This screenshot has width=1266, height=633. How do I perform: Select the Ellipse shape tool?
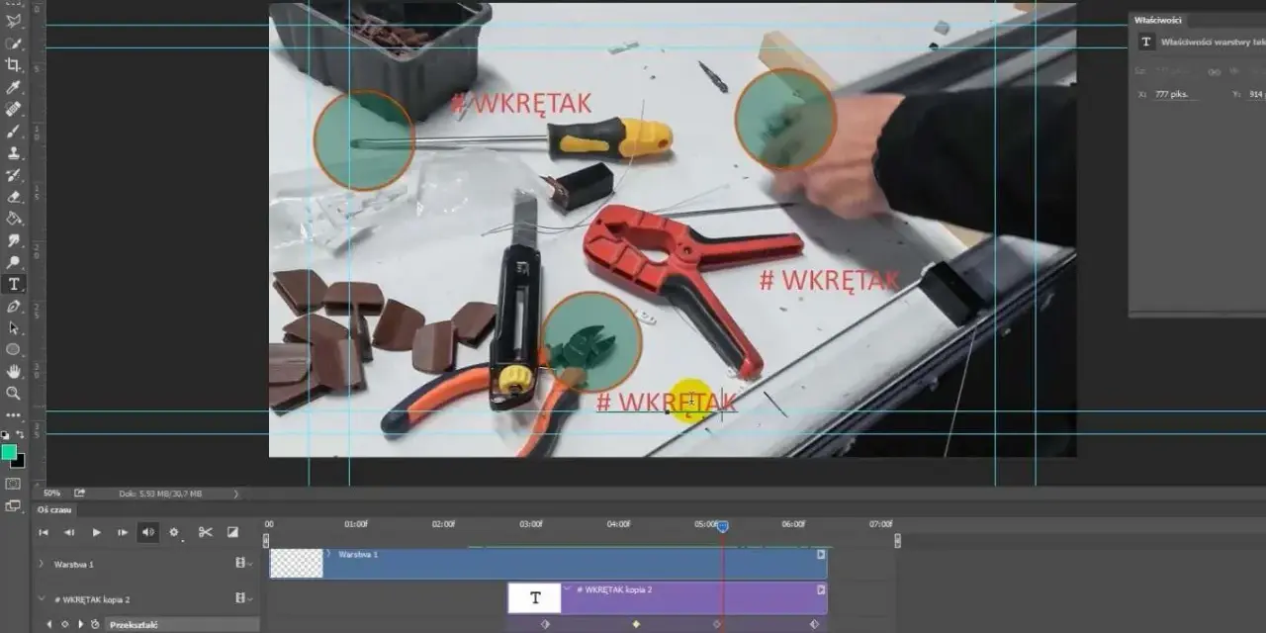tap(14, 349)
